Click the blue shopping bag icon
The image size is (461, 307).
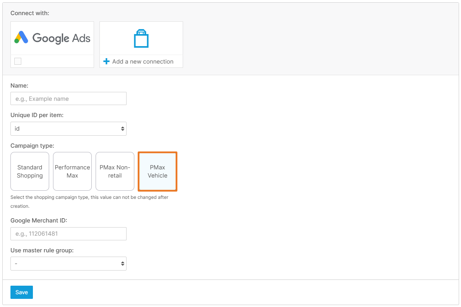click(141, 38)
